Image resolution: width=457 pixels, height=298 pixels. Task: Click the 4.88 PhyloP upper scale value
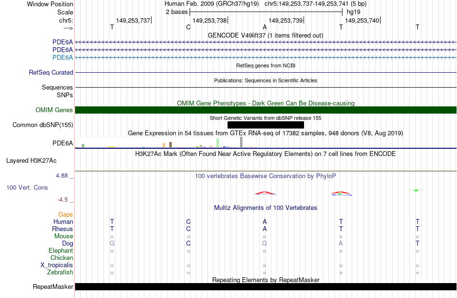(62, 176)
